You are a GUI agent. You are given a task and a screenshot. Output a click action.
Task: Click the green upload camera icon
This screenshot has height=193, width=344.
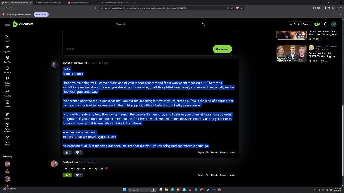click(317, 24)
